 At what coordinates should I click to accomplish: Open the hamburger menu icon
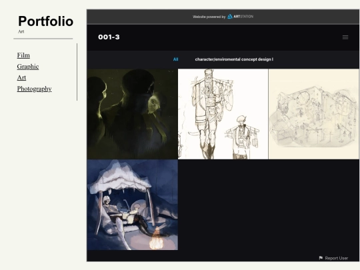coord(345,37)
